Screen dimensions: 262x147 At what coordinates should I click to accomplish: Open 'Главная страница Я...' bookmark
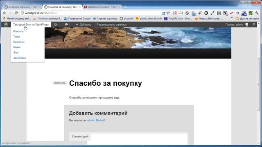(x=47, y=18)
